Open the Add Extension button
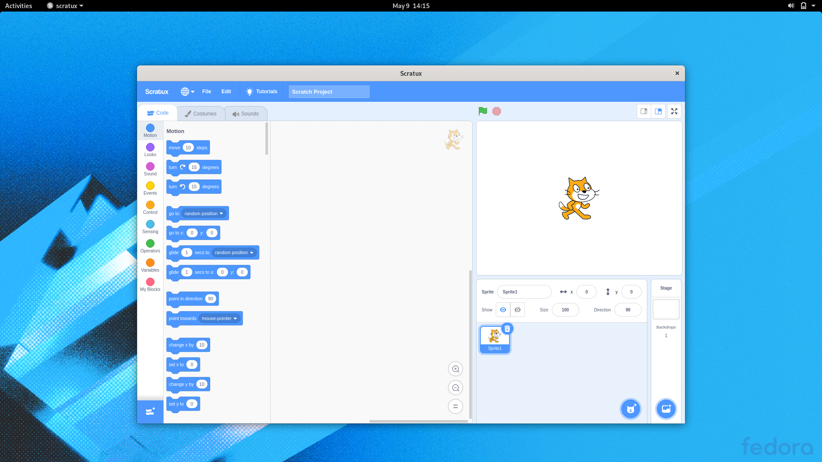This screenshot has height=462, width=822. (150, 412)
